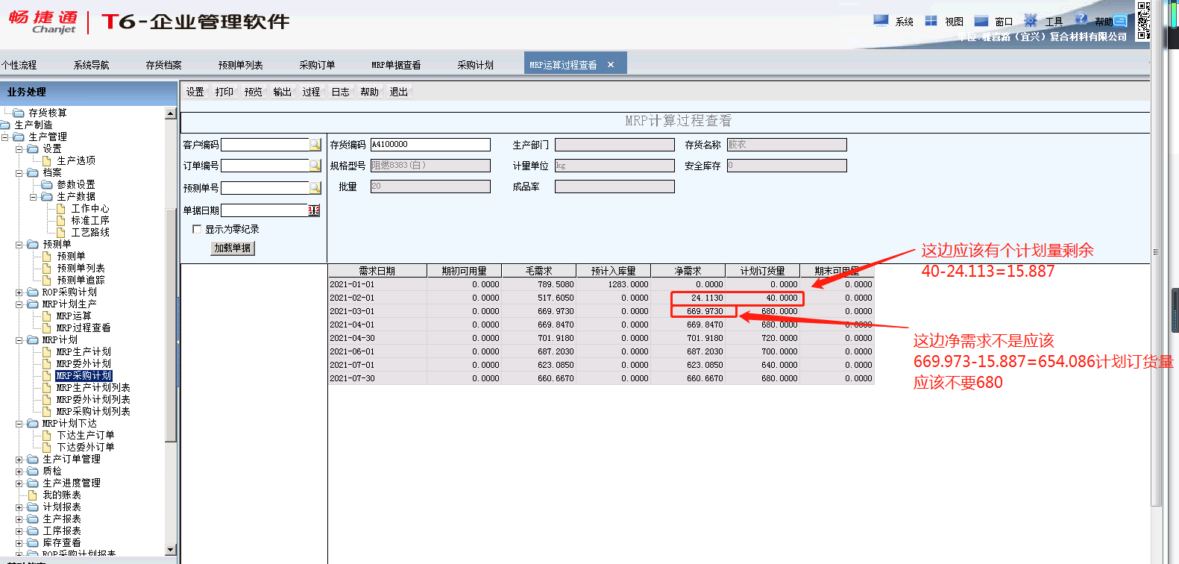Click the 预测单追踪 document icon
Viewport: 1179px width, 564px height.
(47, 281)
